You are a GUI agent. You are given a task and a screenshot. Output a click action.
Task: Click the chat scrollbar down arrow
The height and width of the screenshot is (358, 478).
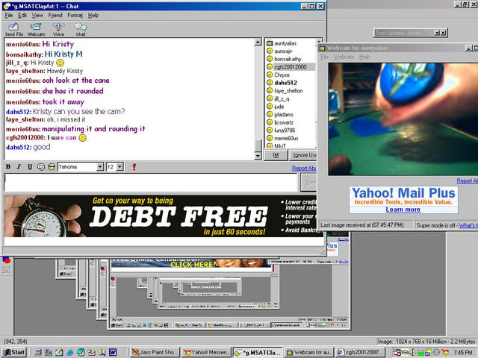258,156
